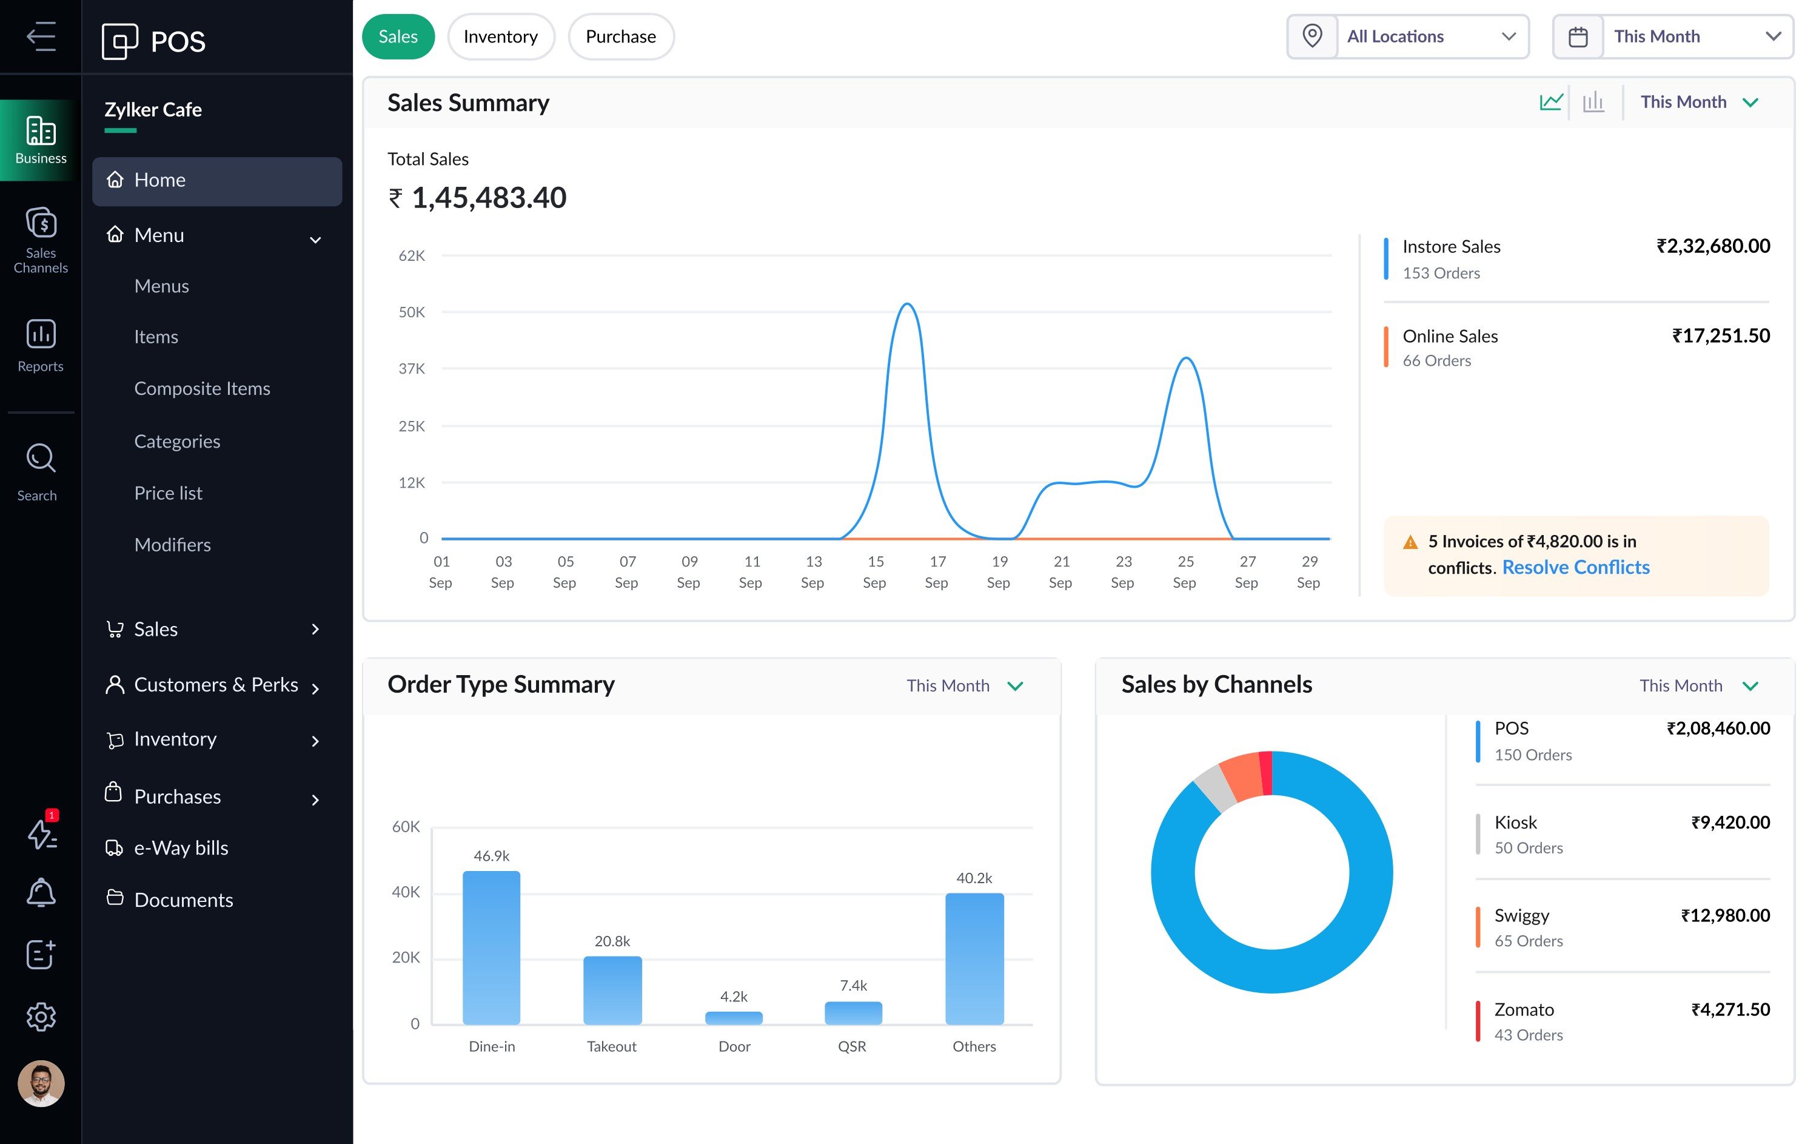The width and height of the screenshot is (1819, 1144).
Task: Open the lightning updates icon with red badge
Action: coord(42,830)
